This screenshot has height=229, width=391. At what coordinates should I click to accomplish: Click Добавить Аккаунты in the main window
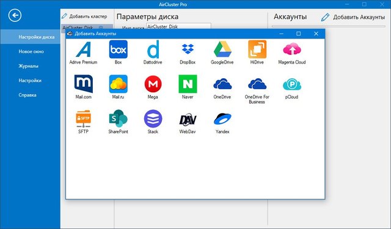(353, 17)
